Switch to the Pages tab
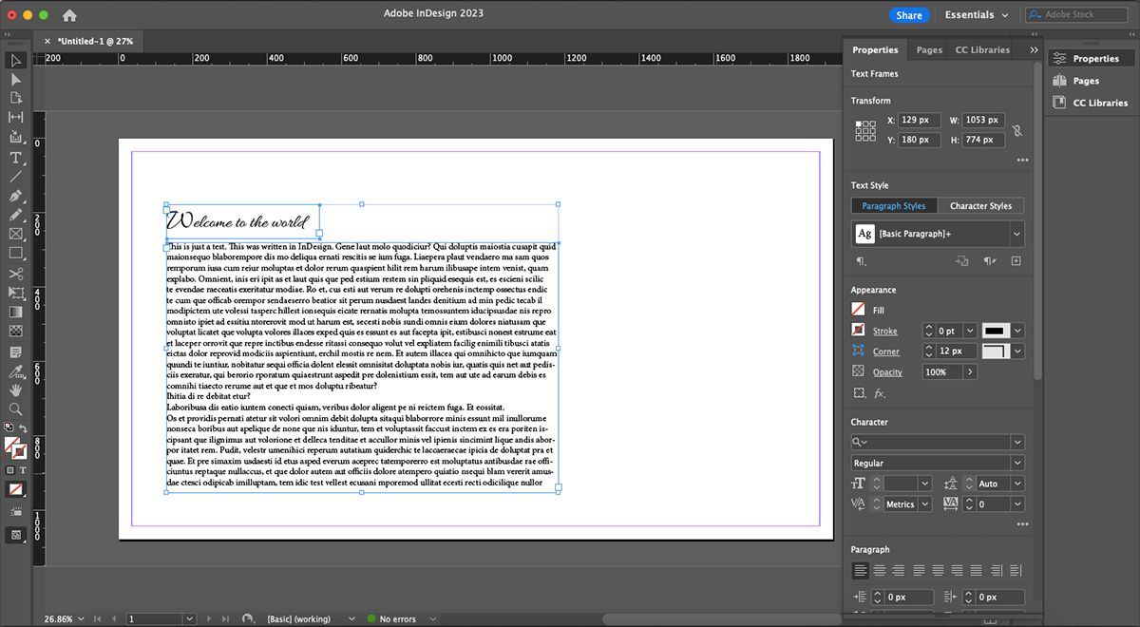Viewport: 1140px width, 627px height. pyautogui.click(x=929, y=50)
